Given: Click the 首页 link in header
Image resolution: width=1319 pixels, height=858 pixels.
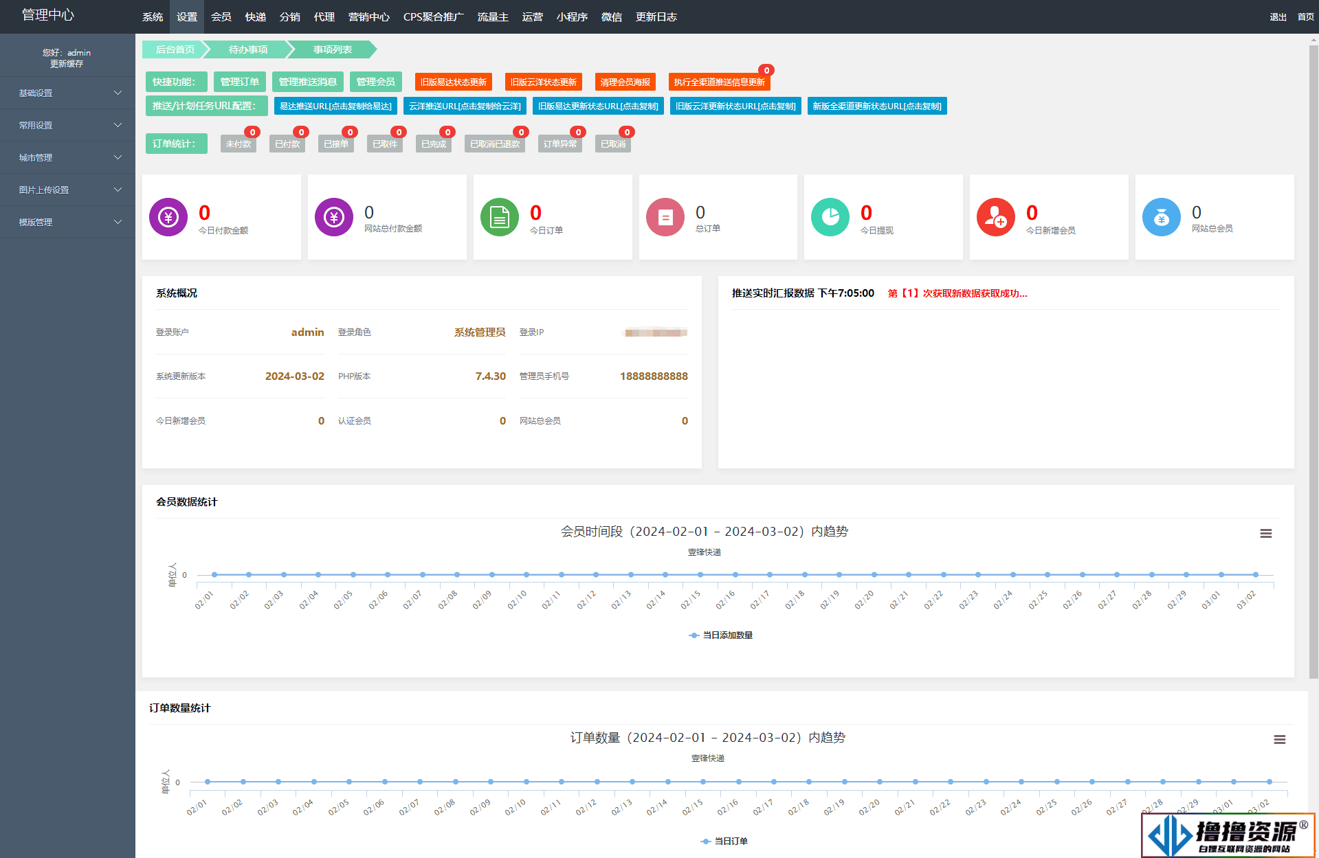Looking at the screenshot, I should click(1305, 17).
